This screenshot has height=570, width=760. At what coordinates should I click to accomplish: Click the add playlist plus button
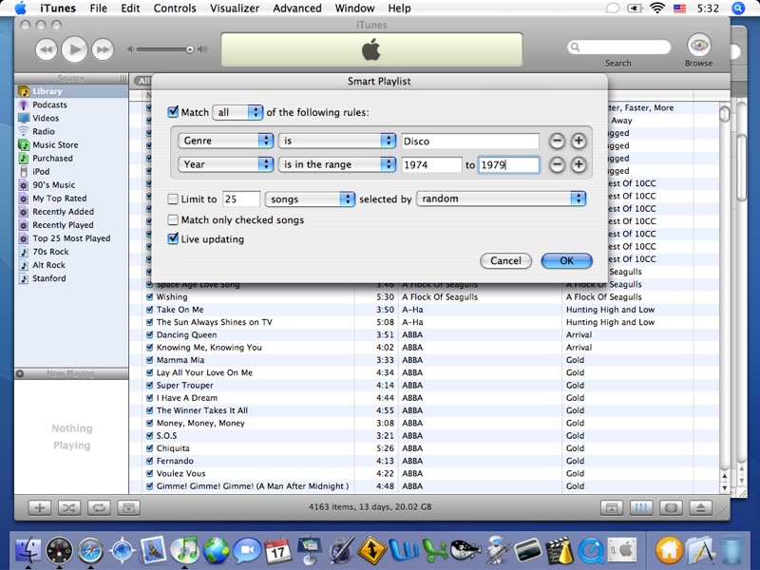tap(40, 507)
